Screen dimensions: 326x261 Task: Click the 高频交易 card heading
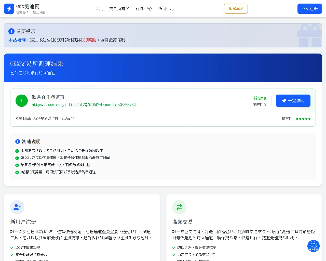[182, 222]
